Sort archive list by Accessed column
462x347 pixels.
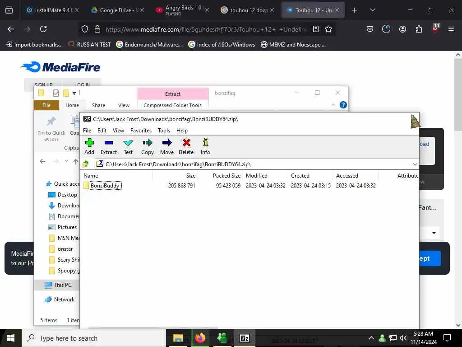pyautogui.click(x=356, y=176)
